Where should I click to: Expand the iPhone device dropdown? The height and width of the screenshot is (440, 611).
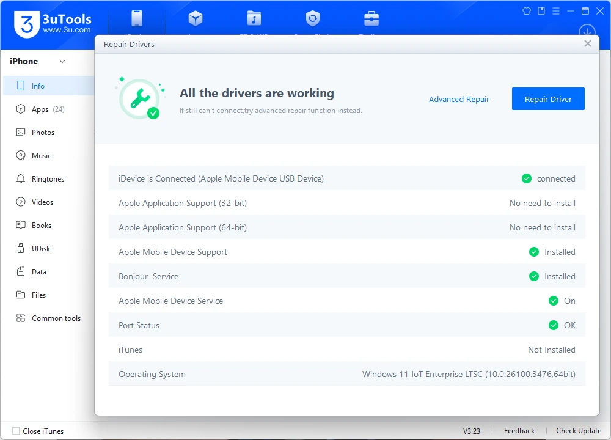coord(62,62)
